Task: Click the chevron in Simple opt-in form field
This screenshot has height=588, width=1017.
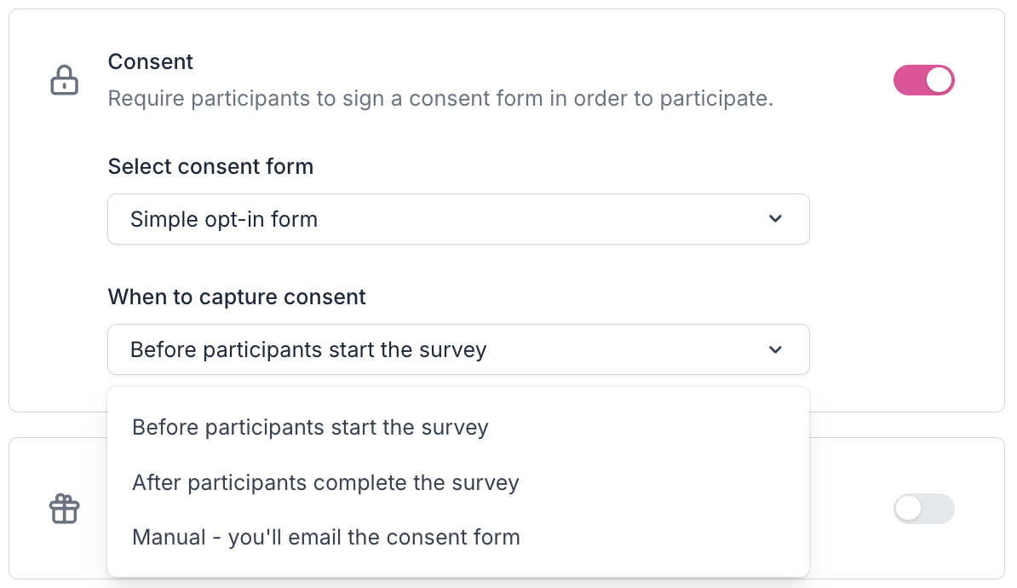Action: pos(775,219)
